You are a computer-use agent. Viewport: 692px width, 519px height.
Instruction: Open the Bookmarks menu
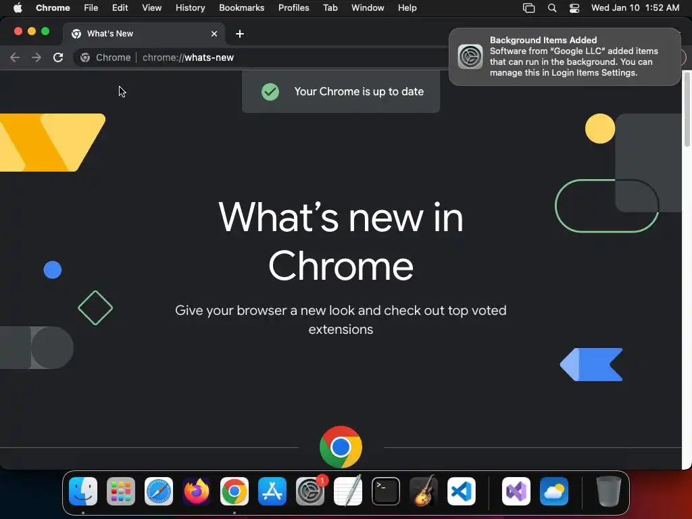coord(241,7)
